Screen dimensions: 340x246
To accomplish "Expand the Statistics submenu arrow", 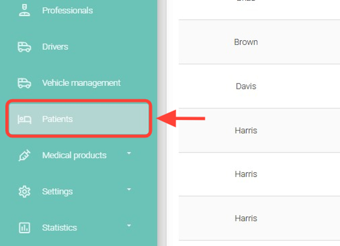I will click(129, 226).
